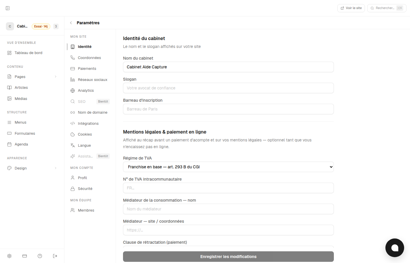Click the logout icon in bottom bar
Image resolution: width=410 pixels, height=263 pixels.
[x=55, y=256]
